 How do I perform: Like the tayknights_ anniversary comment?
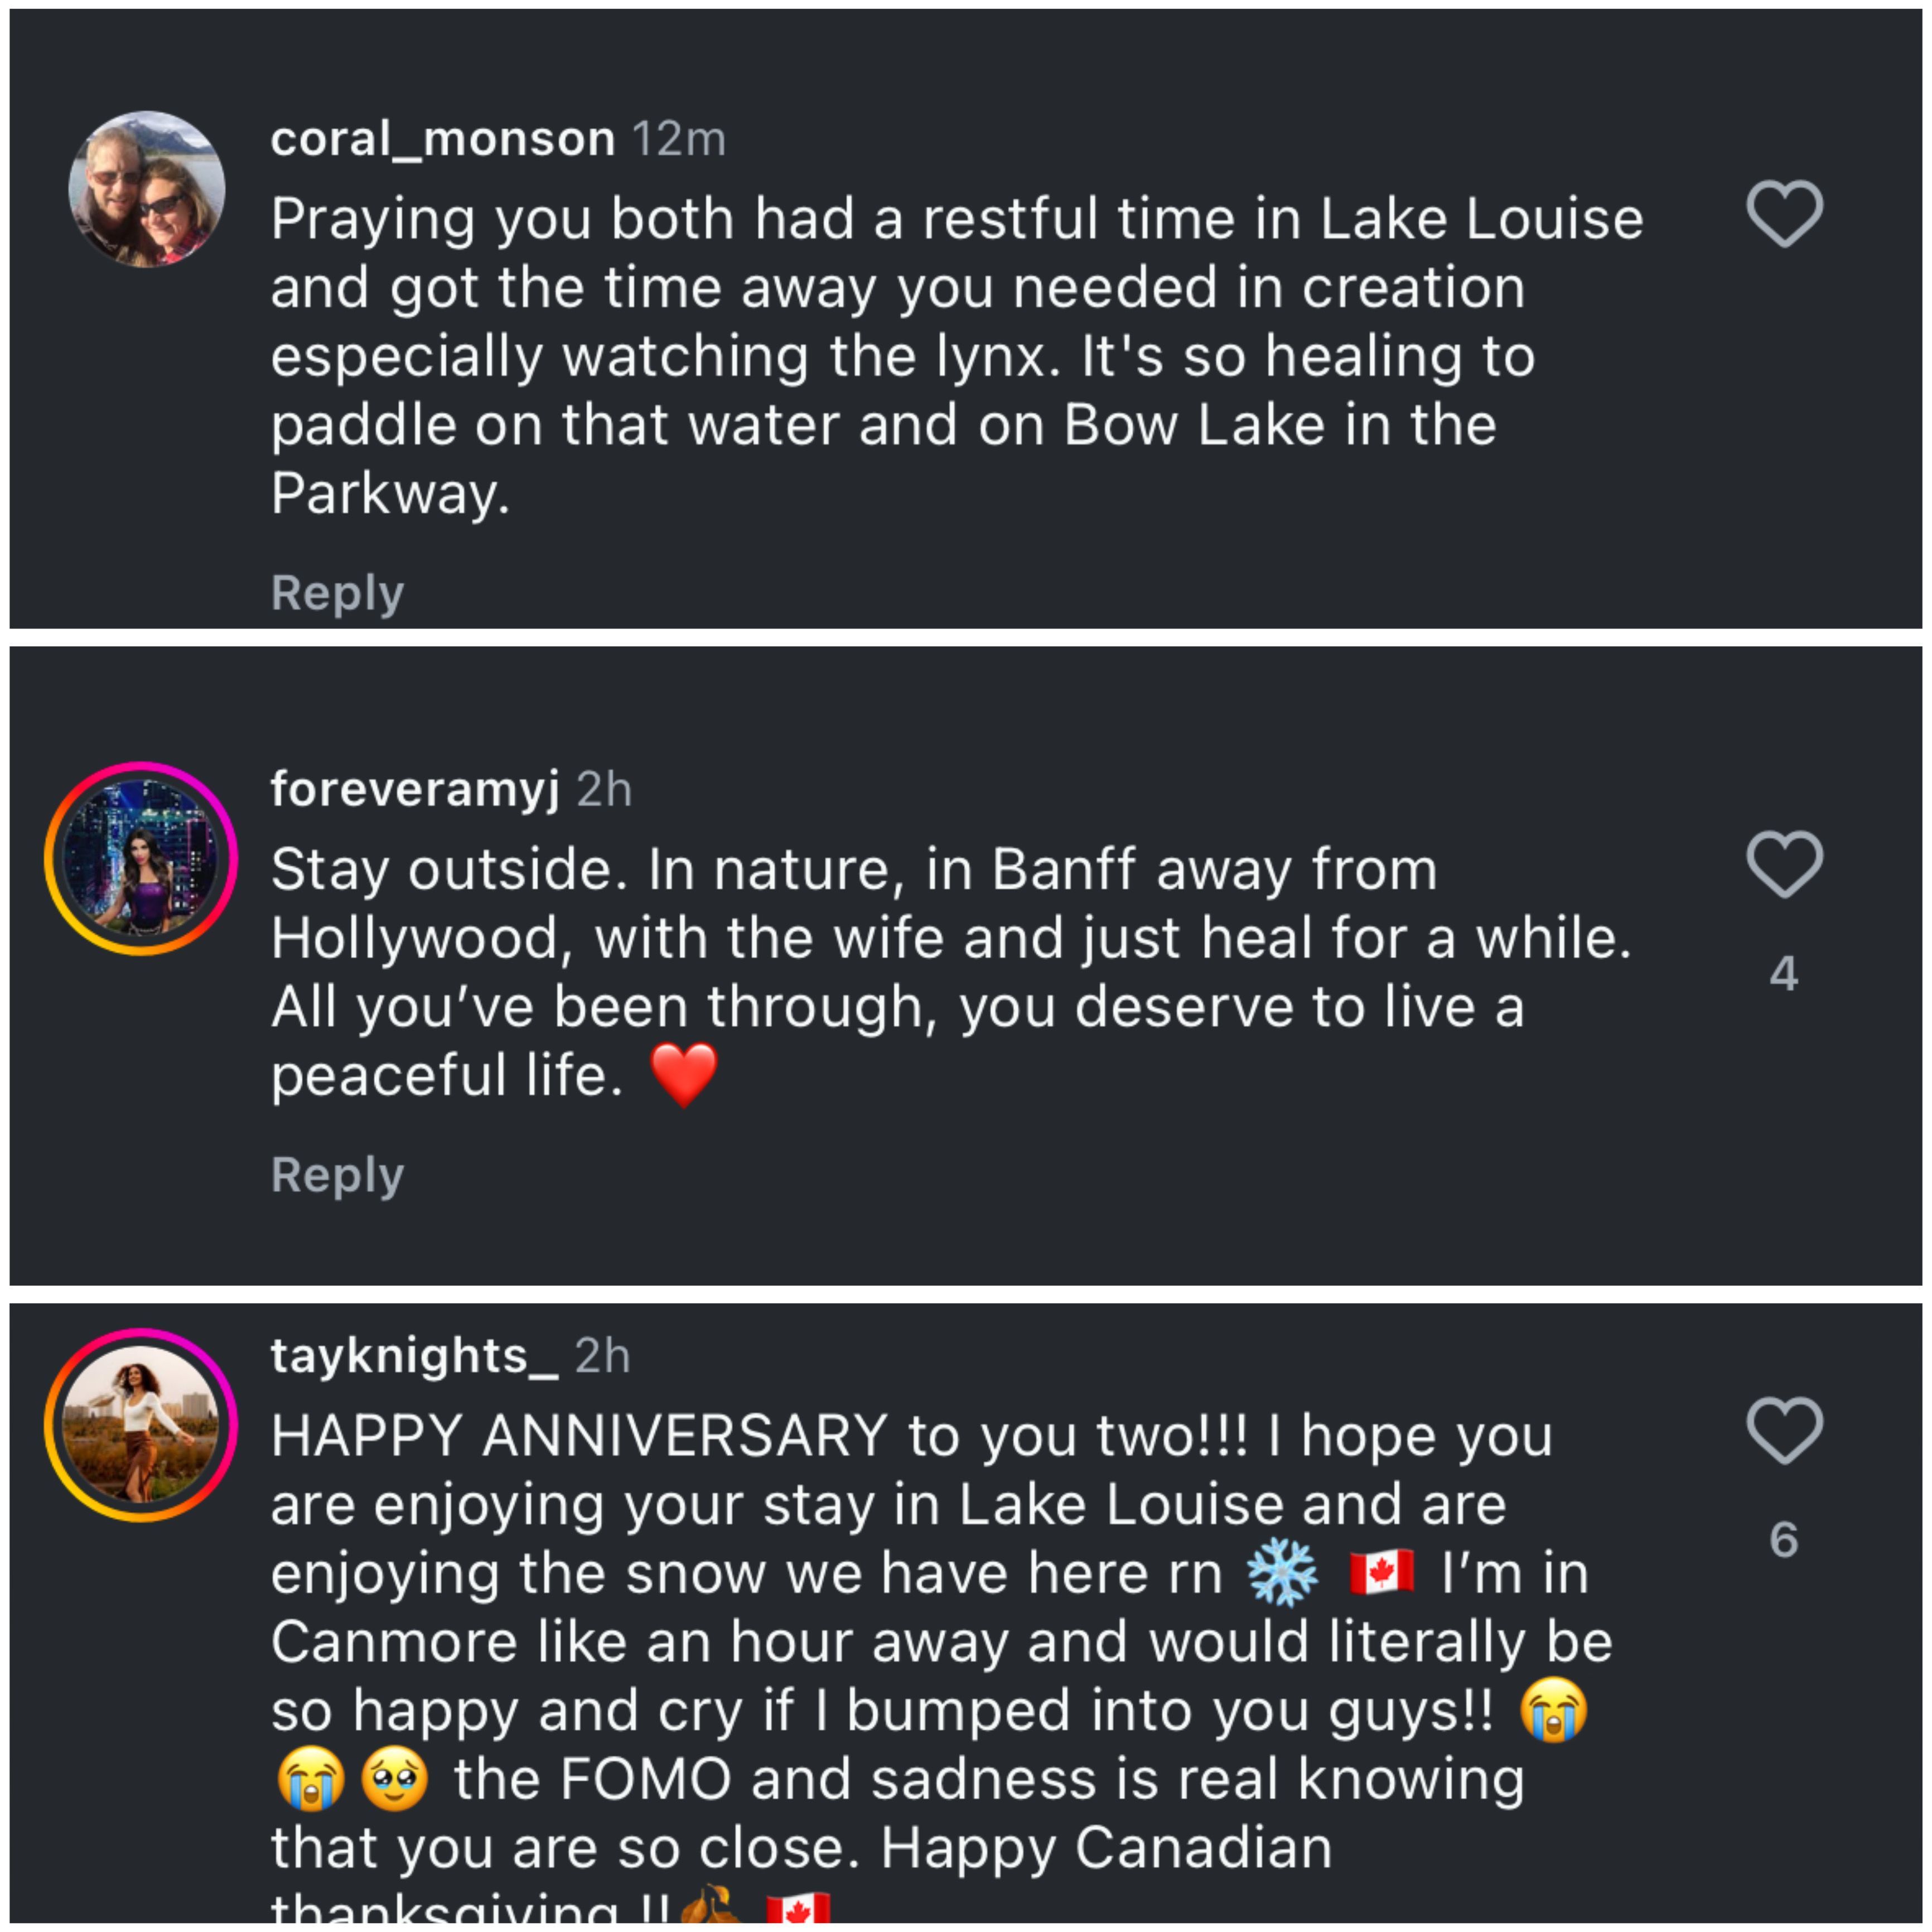pos(1784,1430)
